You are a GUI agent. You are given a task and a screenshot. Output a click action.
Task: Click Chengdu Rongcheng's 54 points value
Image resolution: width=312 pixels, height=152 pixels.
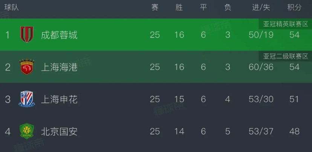[294, 35]
